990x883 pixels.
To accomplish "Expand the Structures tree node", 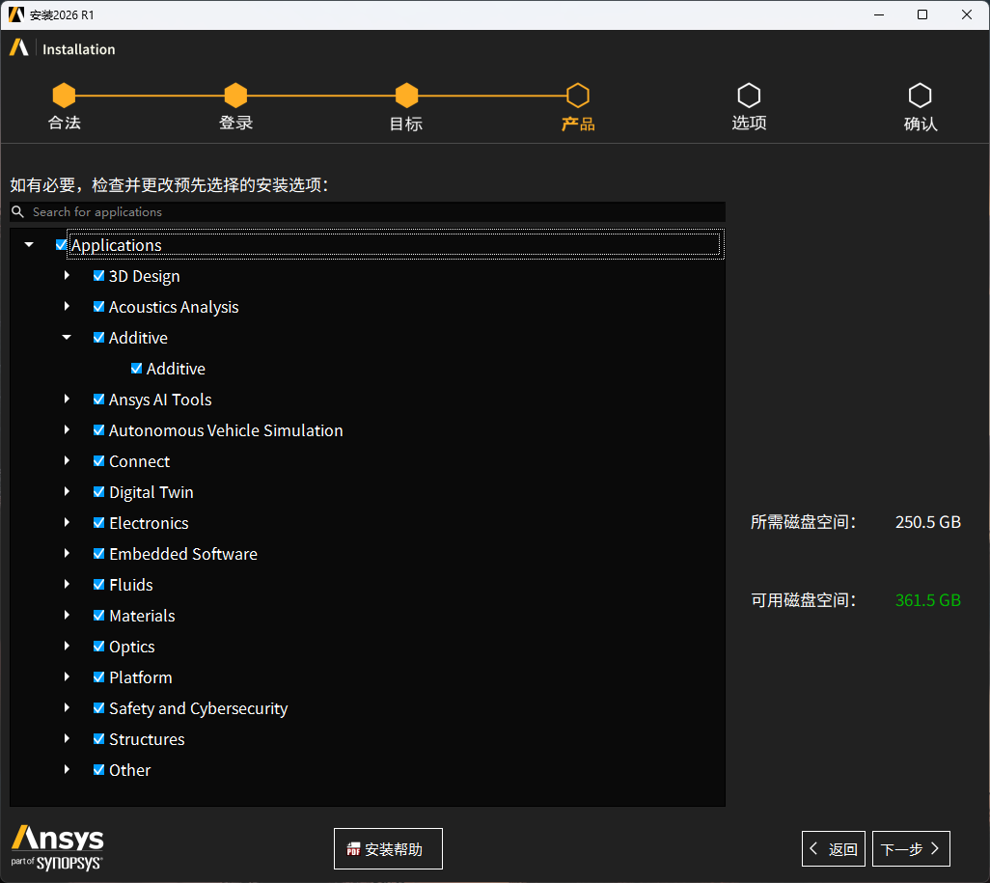I will point(67,739).
